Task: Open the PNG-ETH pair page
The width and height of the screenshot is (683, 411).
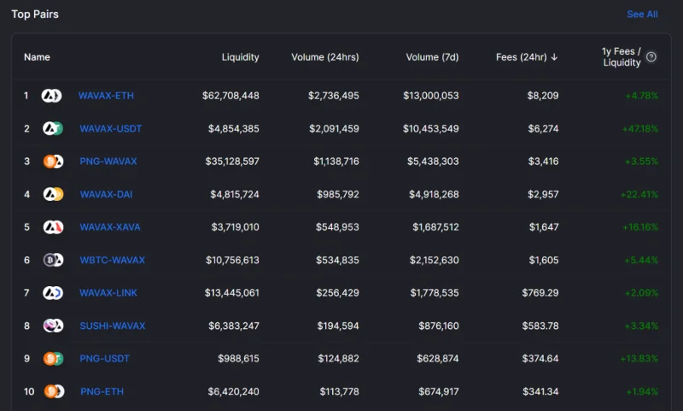Action: (x=102, y=391)
